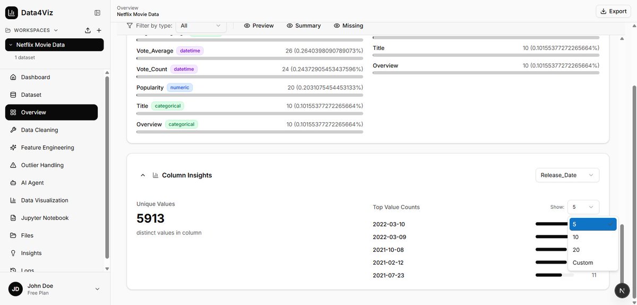Viewport: 637px width, 305px height.
Task: Click the Jupyter Notebook icon
Action: pos(13,218)
